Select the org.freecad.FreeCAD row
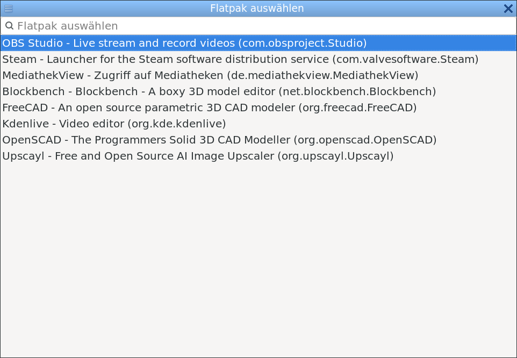 coord(357,108)
